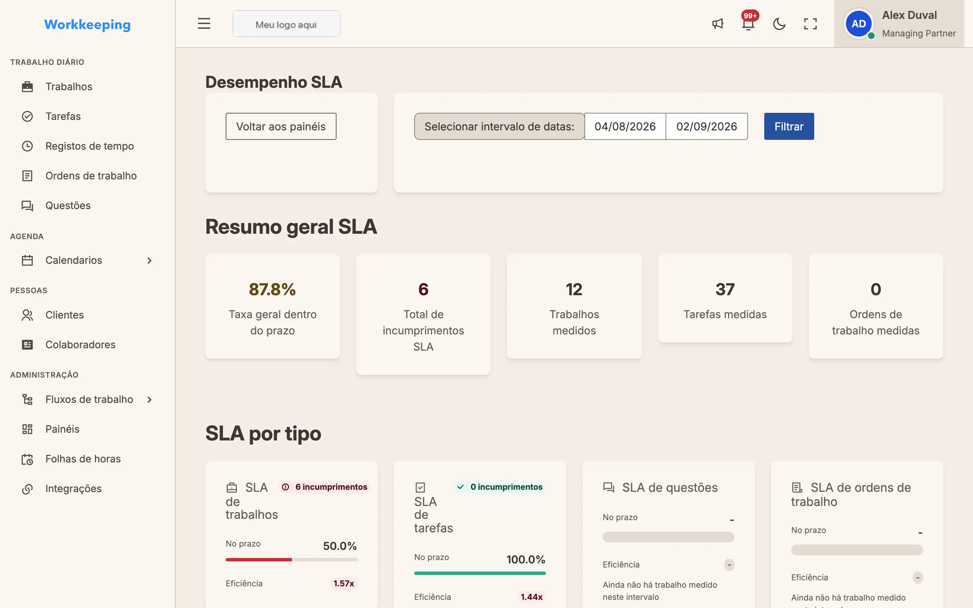Click the SLA de questões card title
Viewport: 973px width, 608px height.
click(x=670, y=487)
